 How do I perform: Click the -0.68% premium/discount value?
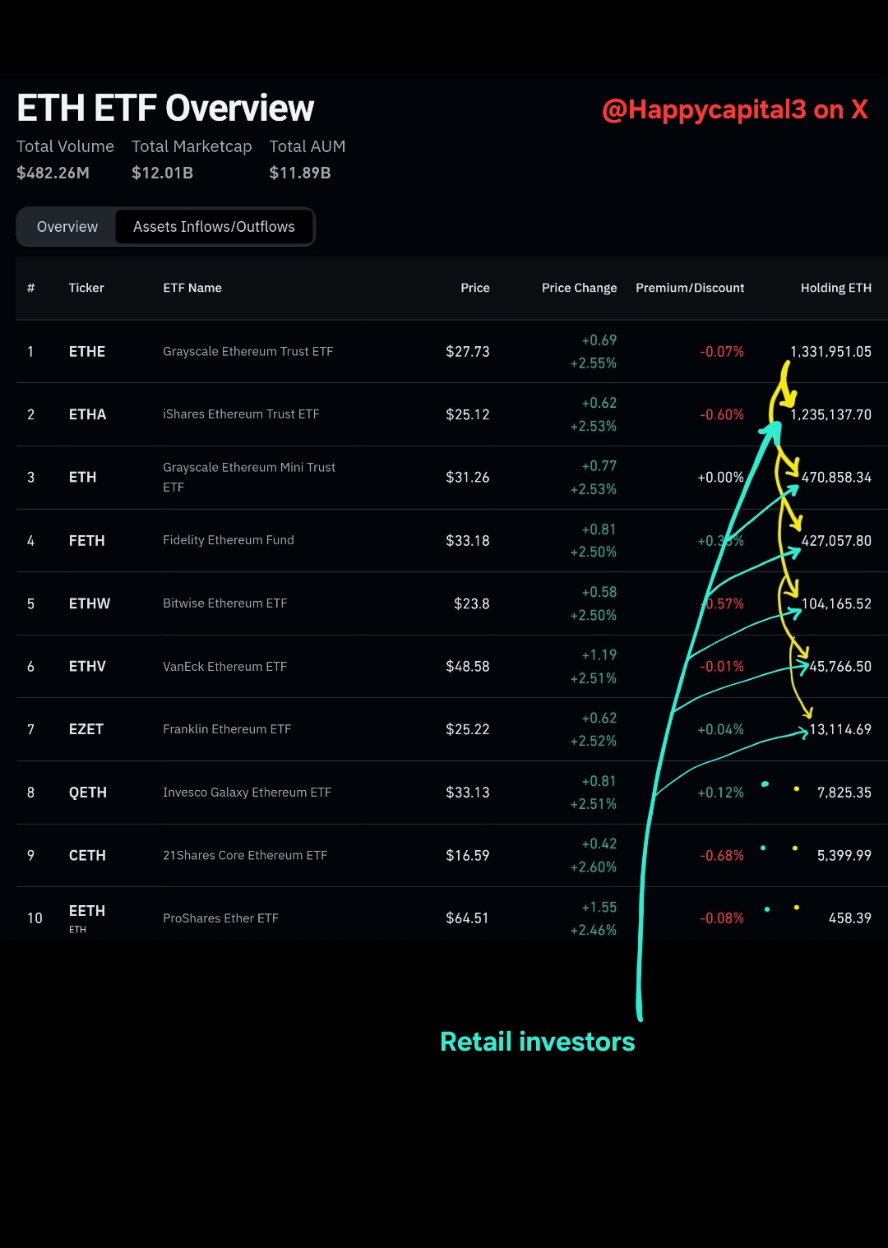(x=722, y=856)
